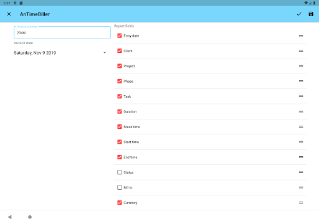The height and width of the screenshot is (224, 319).
Task: Uncheck the Task checkbox
Action: [x=120, y=96]
